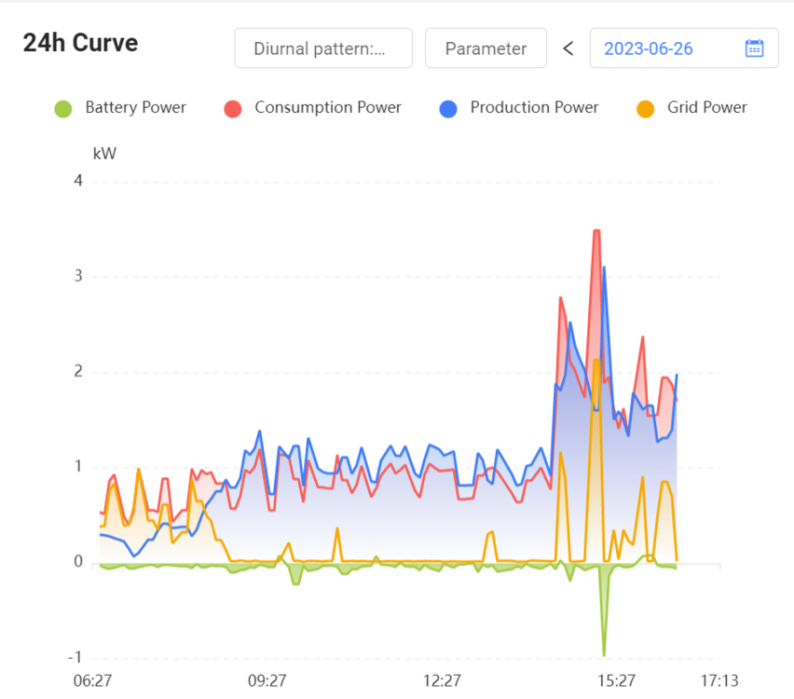Click the Parameter button
Screen dimensions: 794x699
(x=486, y=48)
